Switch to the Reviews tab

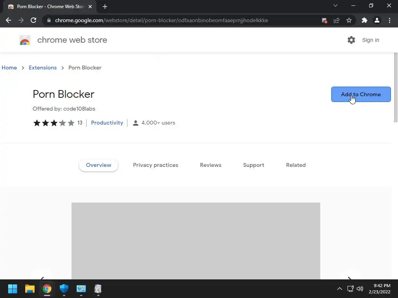pyautogui.click(x=211, y=165)
